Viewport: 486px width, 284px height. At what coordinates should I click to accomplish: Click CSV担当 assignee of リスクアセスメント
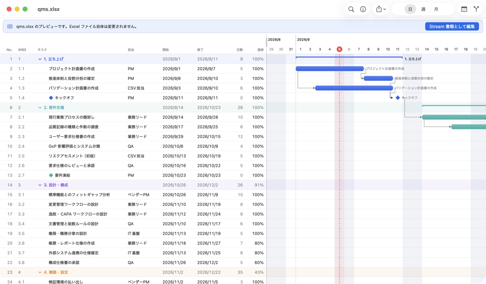pos(136,156)
